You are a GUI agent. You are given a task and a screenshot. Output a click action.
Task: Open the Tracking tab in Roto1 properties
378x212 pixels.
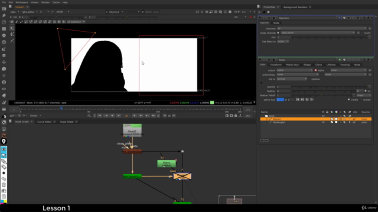point(345,65)
